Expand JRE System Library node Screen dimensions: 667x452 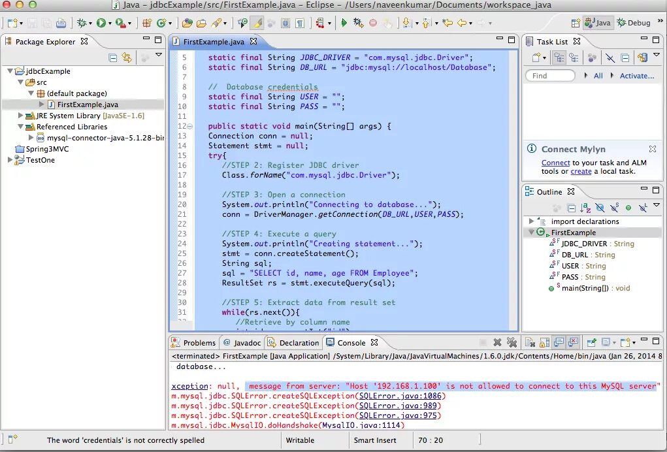[x=20, y=115]
